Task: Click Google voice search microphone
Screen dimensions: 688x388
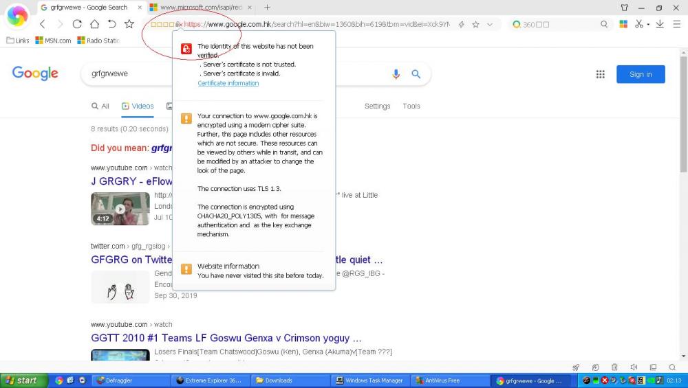Action: [396, 74]
